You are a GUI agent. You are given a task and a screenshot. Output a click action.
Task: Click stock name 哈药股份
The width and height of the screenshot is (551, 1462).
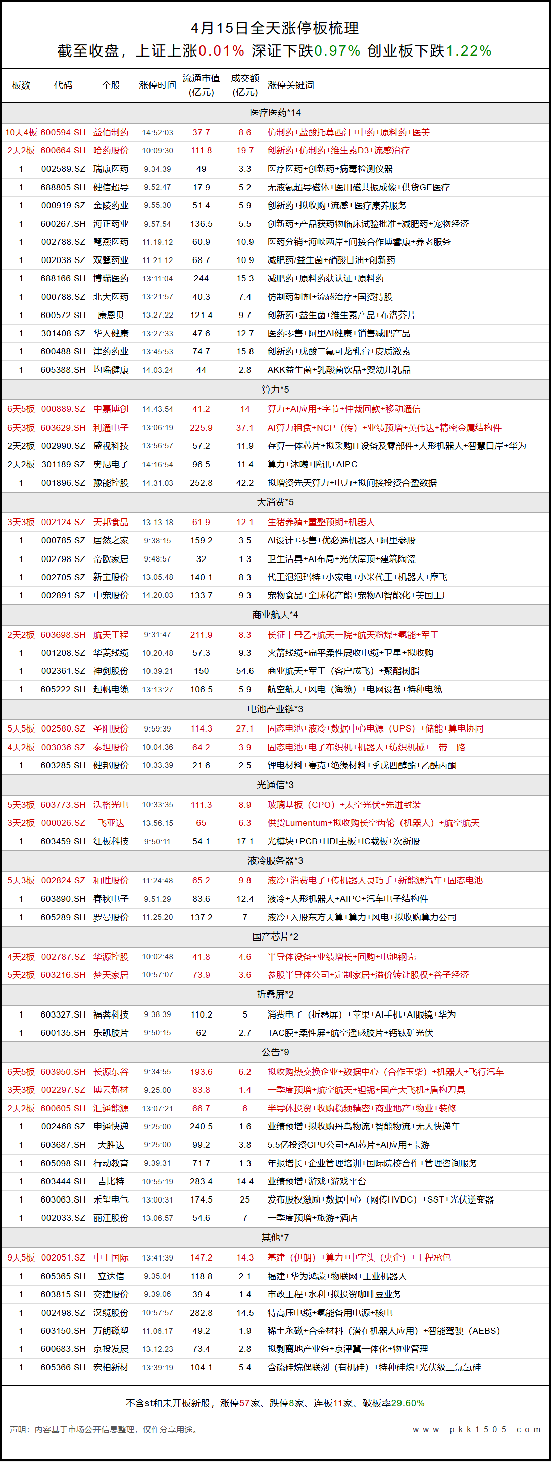click(111, 150)
